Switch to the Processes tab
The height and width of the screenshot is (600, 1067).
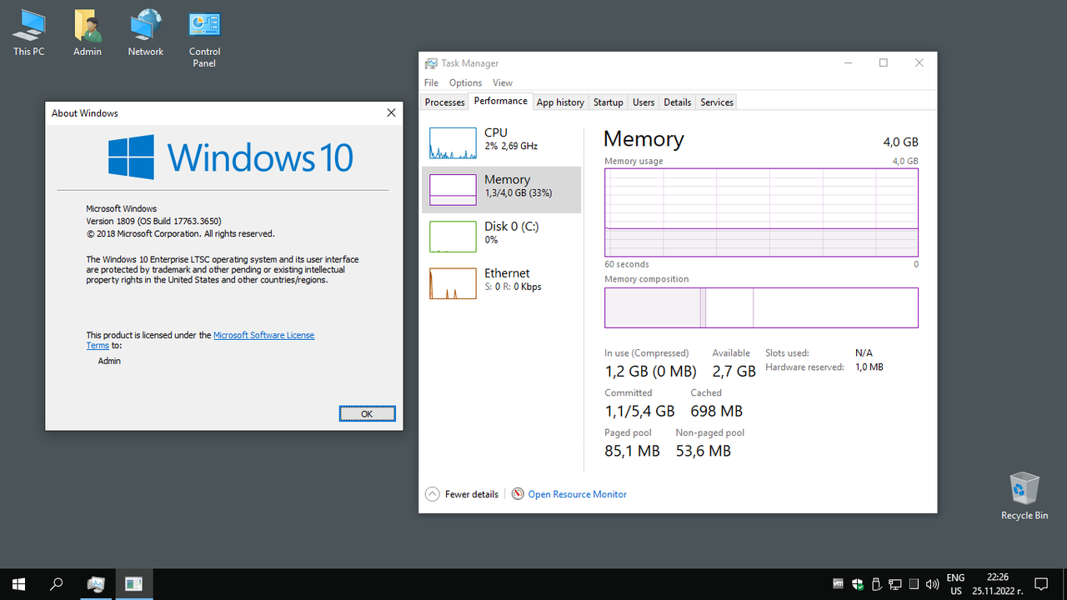point(444,102)
